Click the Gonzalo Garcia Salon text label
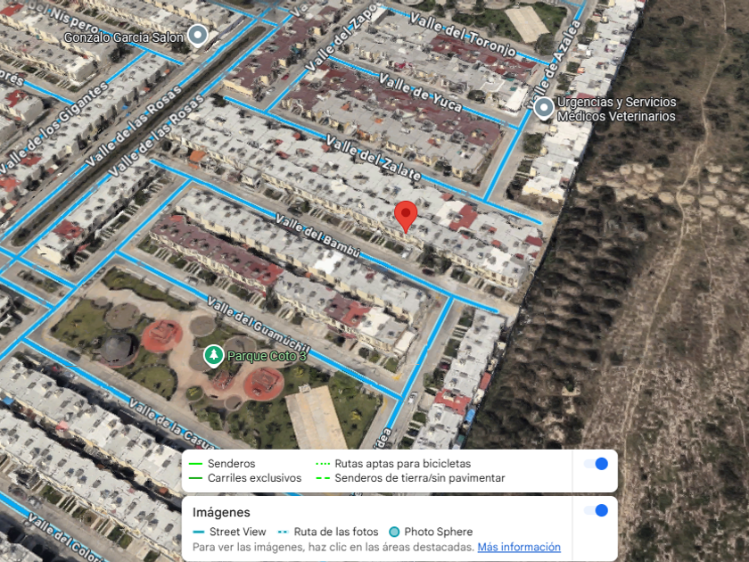The height and width of the screenshot is (562, 749). click(124, 37)
